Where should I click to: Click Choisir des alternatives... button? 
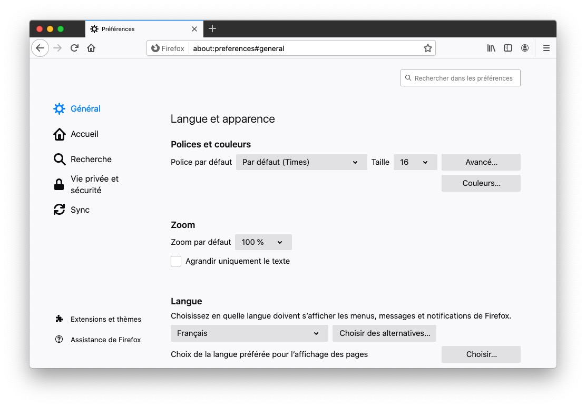[x=384, y=333]
